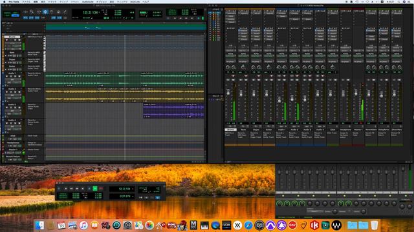Click the Audio 3 track name in the Edit window
The width and height of the screenshot is (414, 232).
pyautogui.click(x=12, y=104)
